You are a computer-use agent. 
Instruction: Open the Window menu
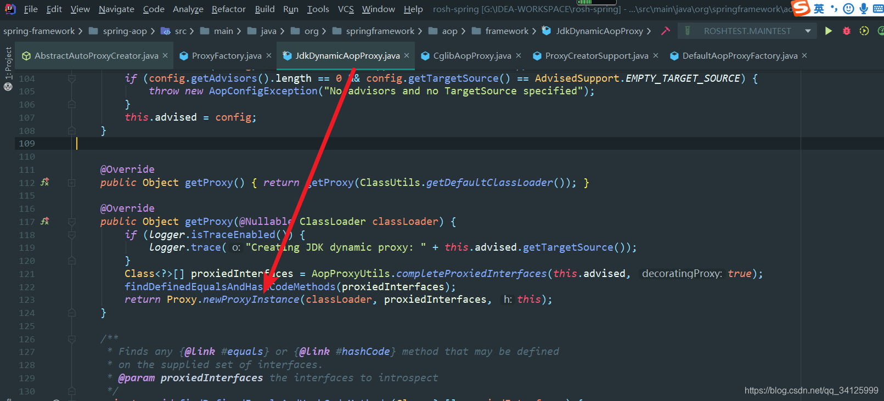click(378, 9)
